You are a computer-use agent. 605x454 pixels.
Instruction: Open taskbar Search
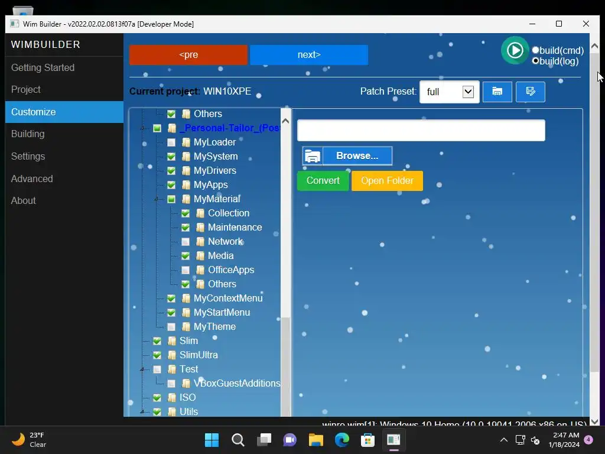(x=238, y=440)
